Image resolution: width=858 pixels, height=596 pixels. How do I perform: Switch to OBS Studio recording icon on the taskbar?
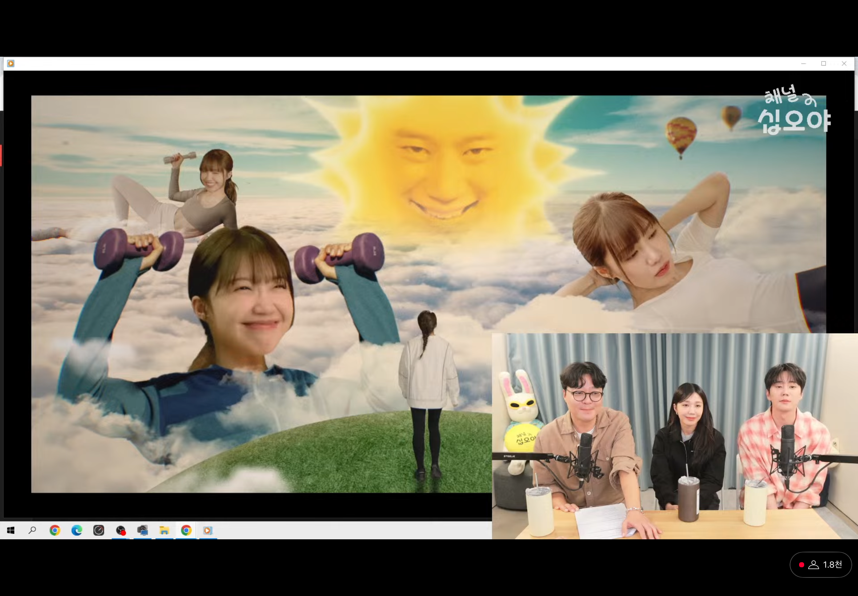pos(121,530)
